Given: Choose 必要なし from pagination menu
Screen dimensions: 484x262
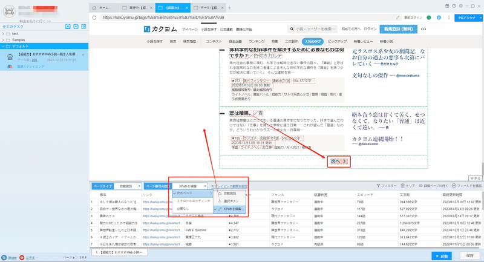Looking at the screenshot, I should [x=192, y=209].
